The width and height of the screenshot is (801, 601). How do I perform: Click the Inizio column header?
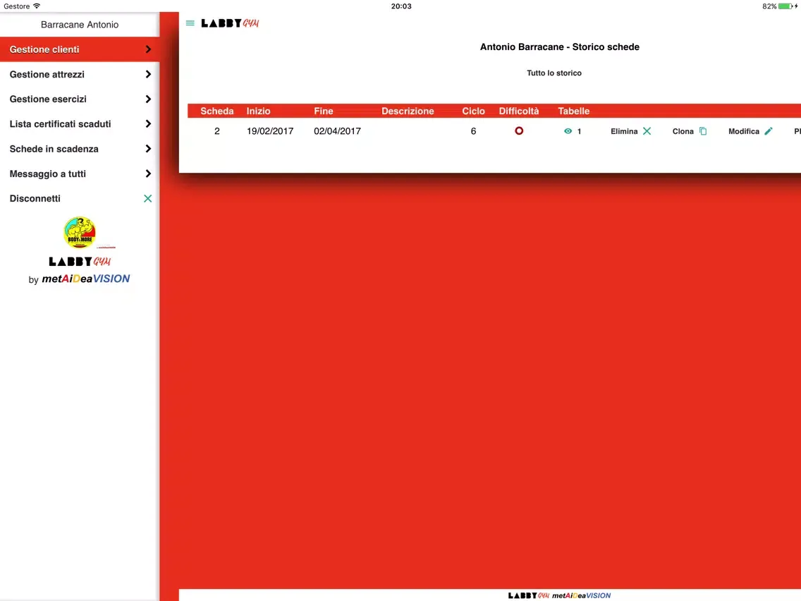(258, 111)
